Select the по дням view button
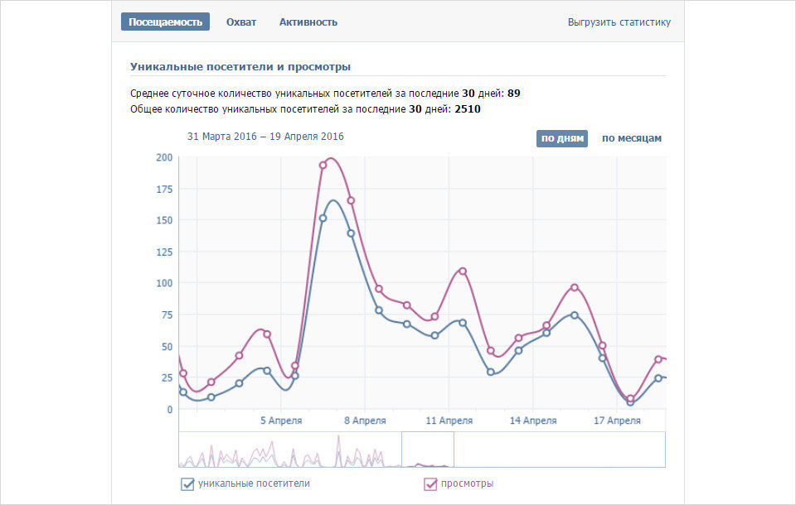The height and width of the screenshot is (505, 796). point(562,138)
